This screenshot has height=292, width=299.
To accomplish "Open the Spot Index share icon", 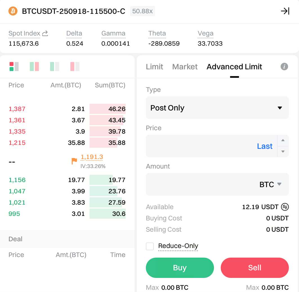I will coord(45,34).
